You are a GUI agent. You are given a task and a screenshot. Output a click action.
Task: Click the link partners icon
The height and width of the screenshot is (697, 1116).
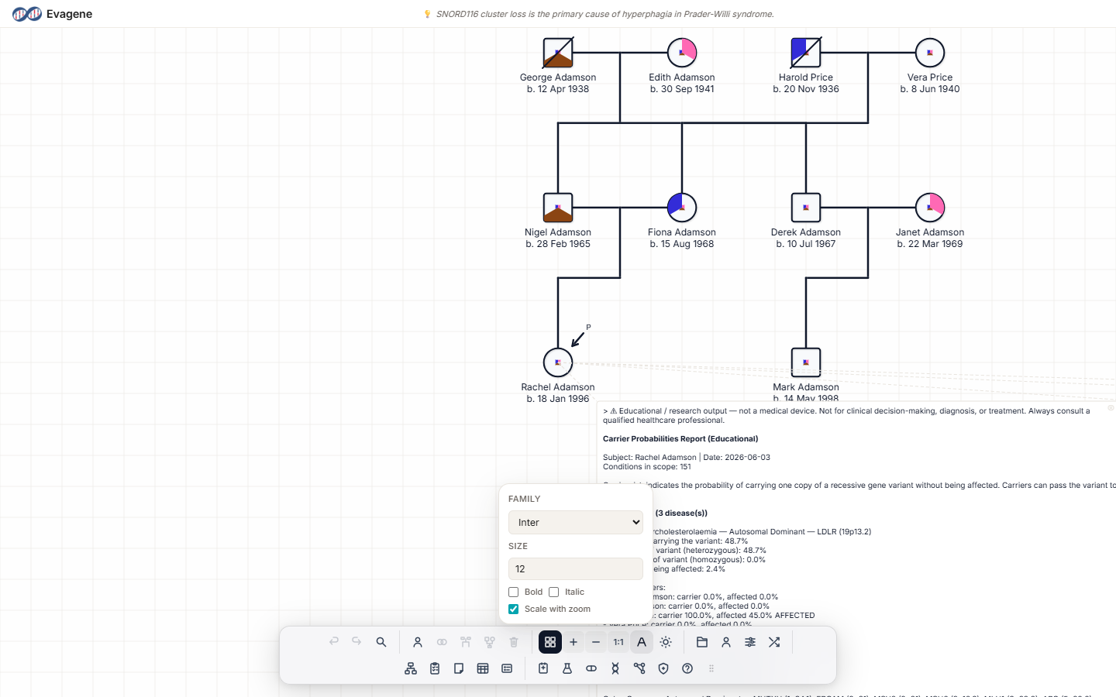[442, 642]
